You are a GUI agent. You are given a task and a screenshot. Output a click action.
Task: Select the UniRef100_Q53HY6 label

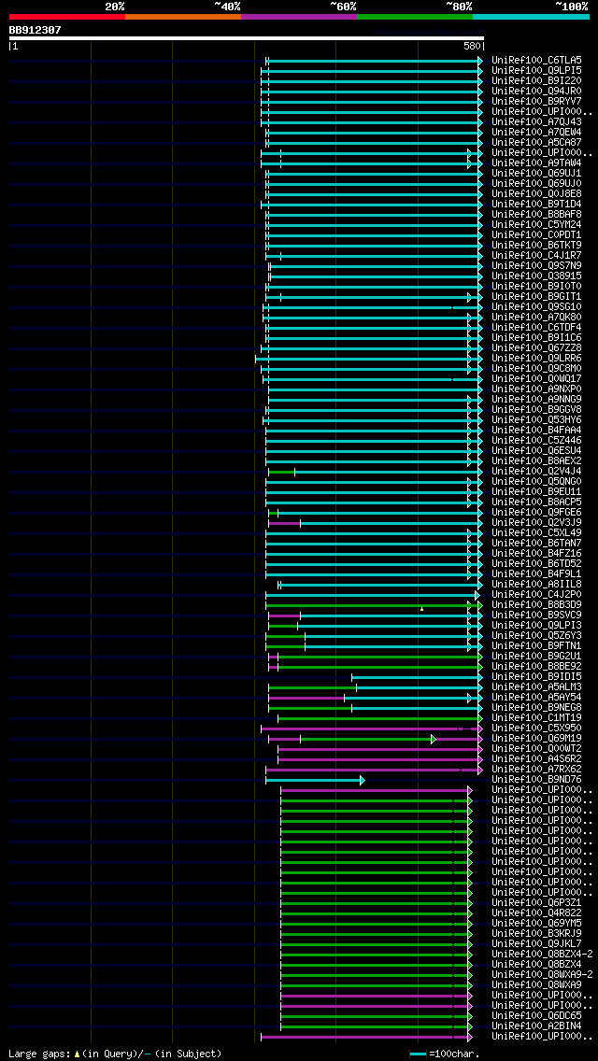536,420
